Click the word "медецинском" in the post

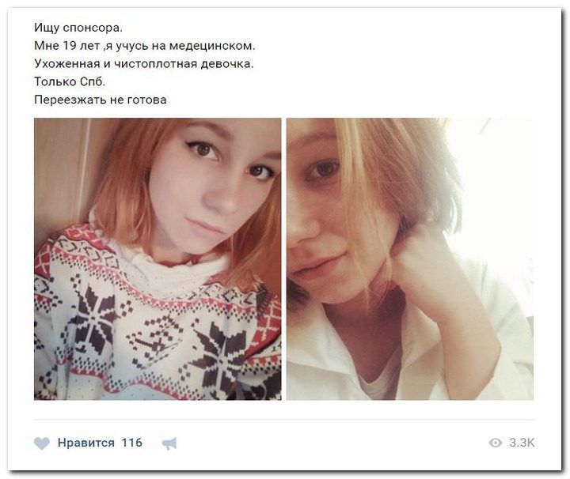point(212,46)
